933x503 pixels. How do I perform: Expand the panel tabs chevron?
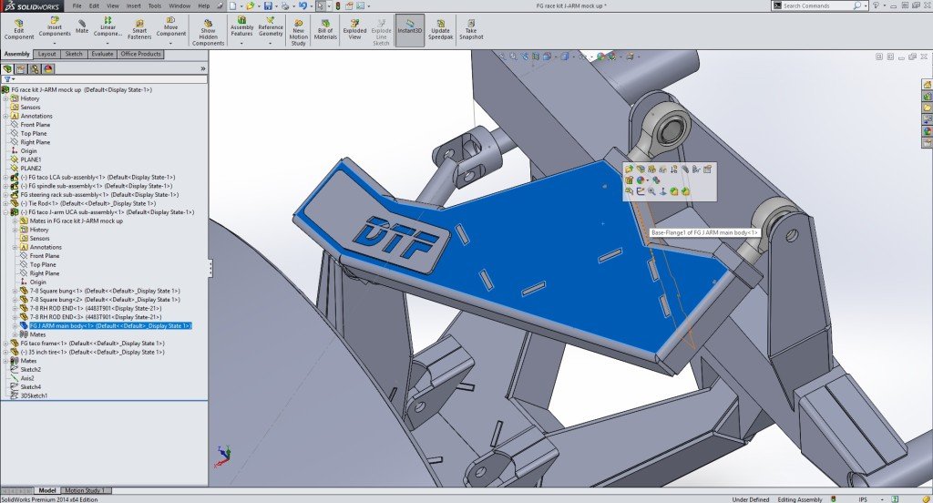point(203,69)
